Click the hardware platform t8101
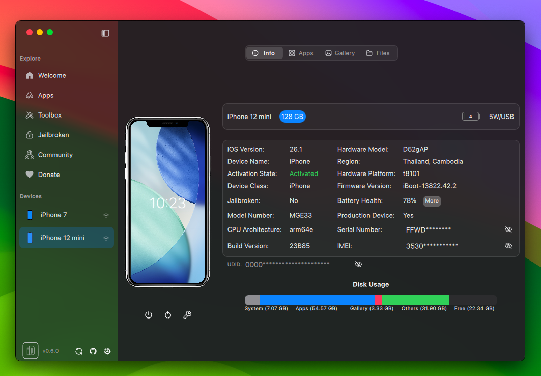Screen dimensions: 541x376 click(411, 174)
